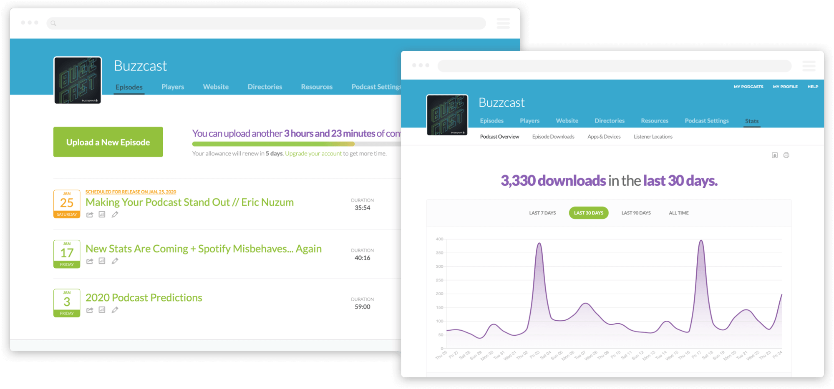
Task: Open the Players tab in left window
Action: pyautogui.click(x=173, y=87)
